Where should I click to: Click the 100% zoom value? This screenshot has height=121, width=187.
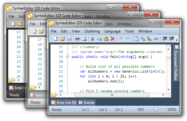click(172, 110)
